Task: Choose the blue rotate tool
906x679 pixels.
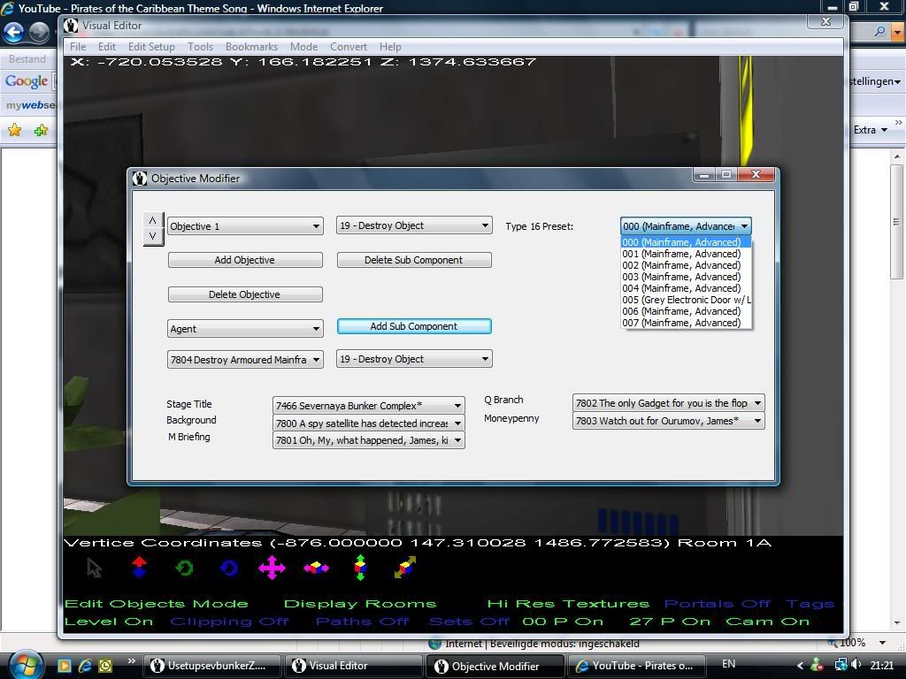Action: pyautogui.click(x=229, y=568)
